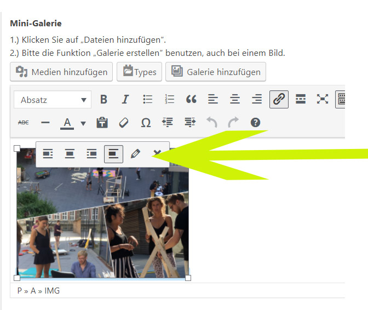Edit the image using the pencil icon
This screenshot has width=368, height=310.
point(135,154)
